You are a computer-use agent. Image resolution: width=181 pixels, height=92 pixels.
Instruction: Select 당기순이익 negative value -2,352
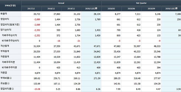pos(37,30)
